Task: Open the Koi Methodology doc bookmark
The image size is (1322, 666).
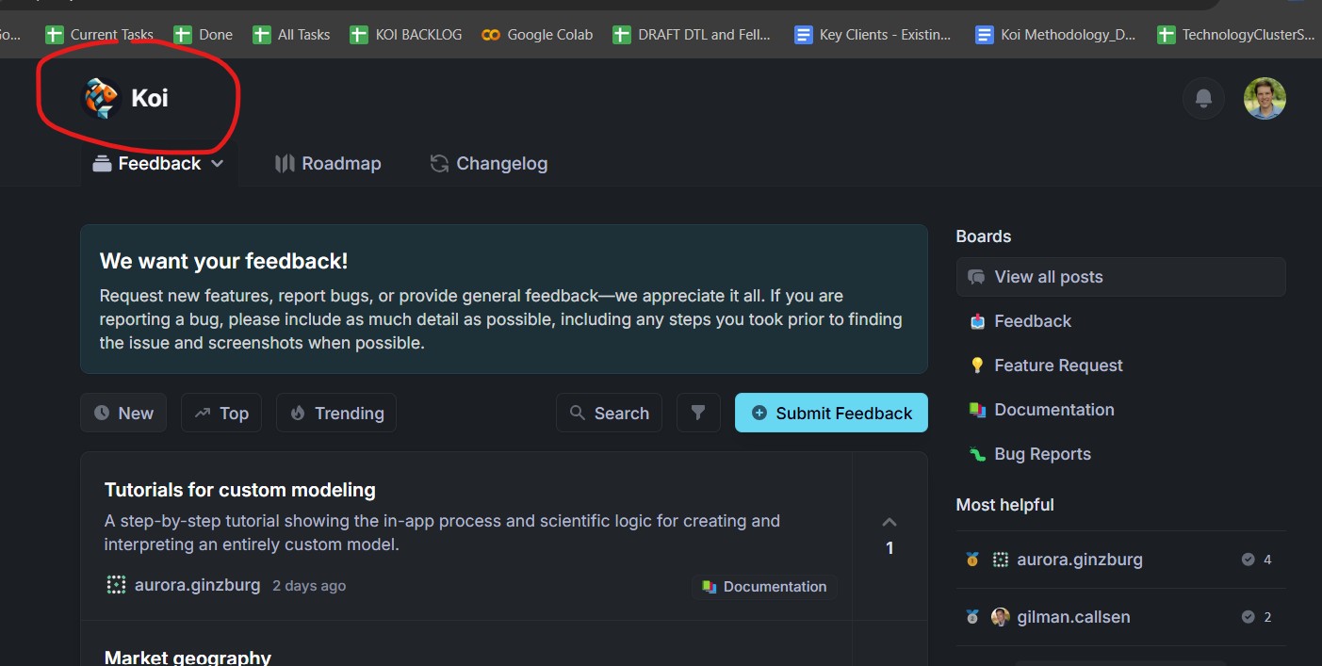Action: pos(1055,35)
